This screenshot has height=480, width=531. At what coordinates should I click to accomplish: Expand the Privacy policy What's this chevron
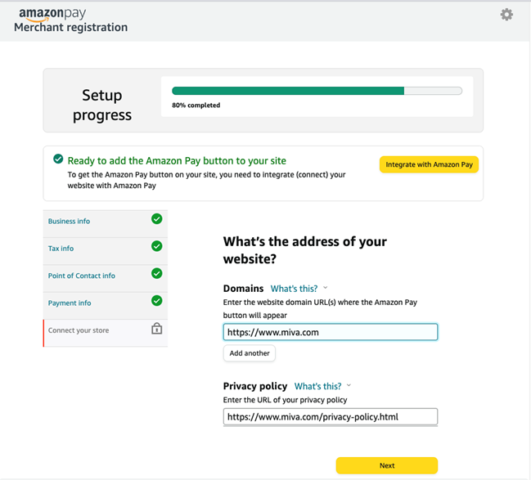pos(349,385)
